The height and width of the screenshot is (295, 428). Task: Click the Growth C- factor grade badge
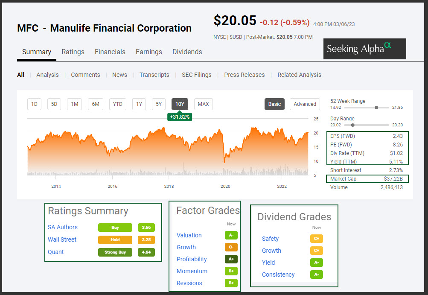tap(231, 247)
